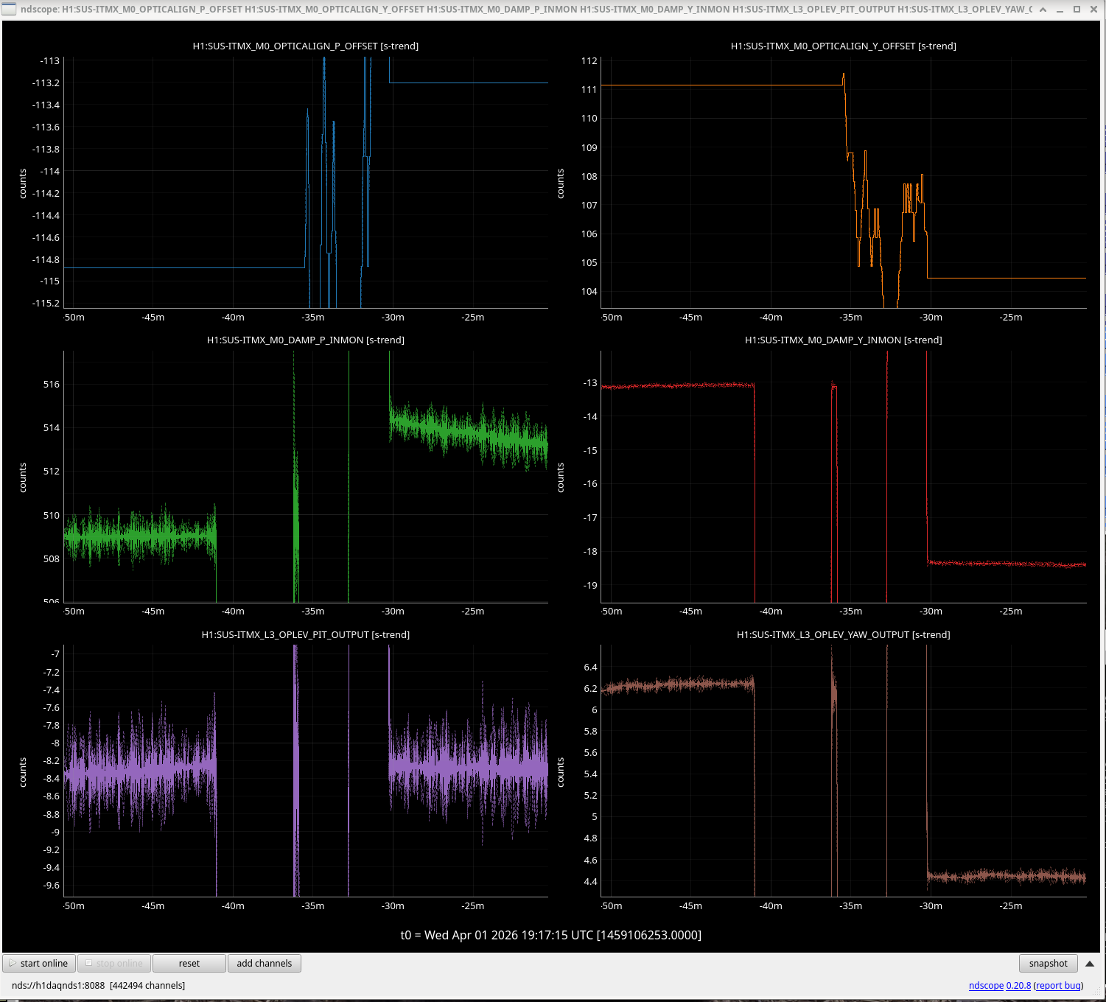This screenshot has height=1002, width=1106.
Task: Click the reset button
Action: tap(189, 963)
